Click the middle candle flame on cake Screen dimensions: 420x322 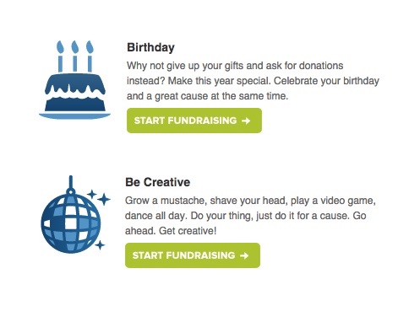point(74,47)
